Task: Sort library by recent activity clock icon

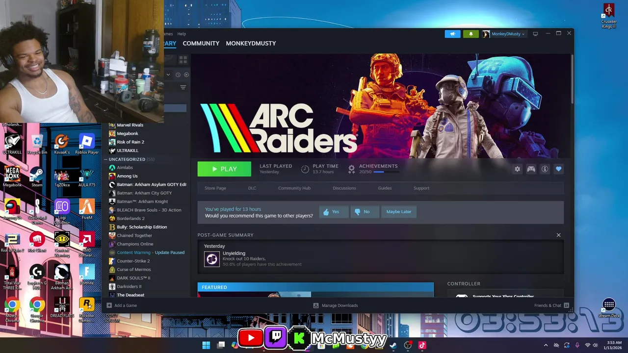Action: 178,75
